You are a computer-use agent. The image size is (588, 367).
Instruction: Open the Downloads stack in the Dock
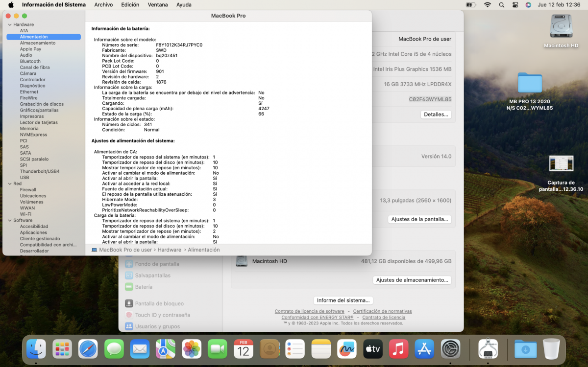(525, 349)
